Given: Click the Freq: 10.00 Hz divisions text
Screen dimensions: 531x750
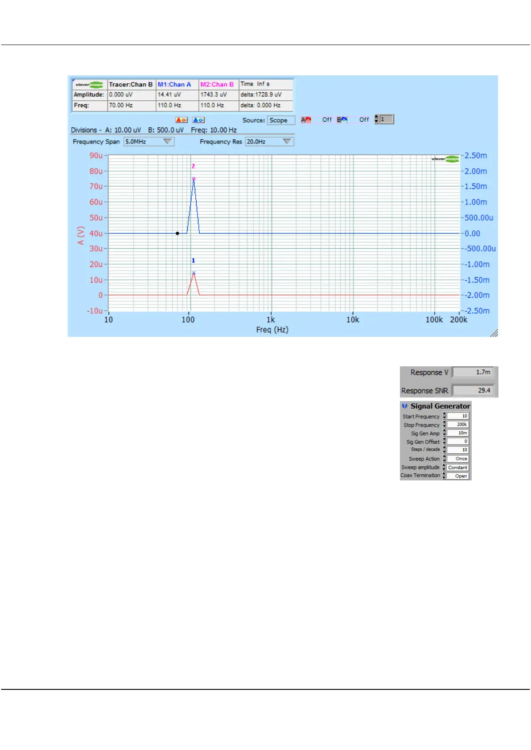Looking at the screenshot, I should 214,130.
